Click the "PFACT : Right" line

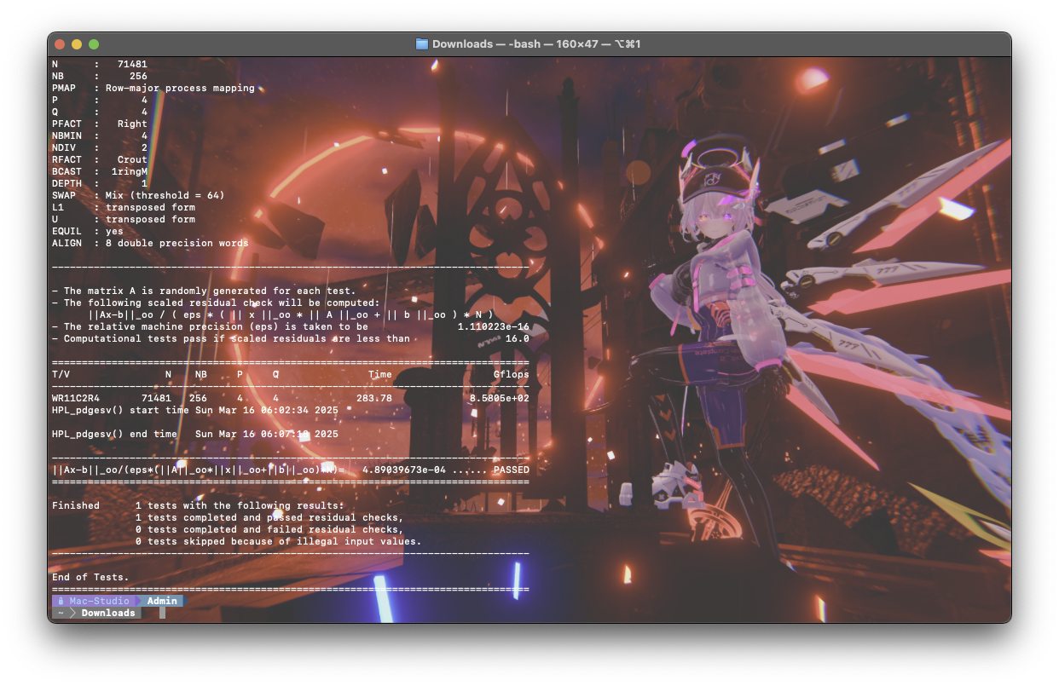coord(100,124)
